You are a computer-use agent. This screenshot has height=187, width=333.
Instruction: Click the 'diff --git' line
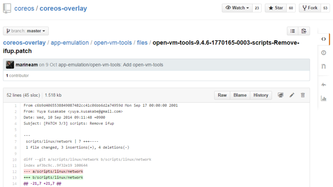pos(87,160)
